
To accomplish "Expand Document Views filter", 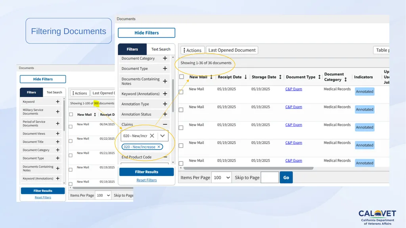I will tap(58, 134).
